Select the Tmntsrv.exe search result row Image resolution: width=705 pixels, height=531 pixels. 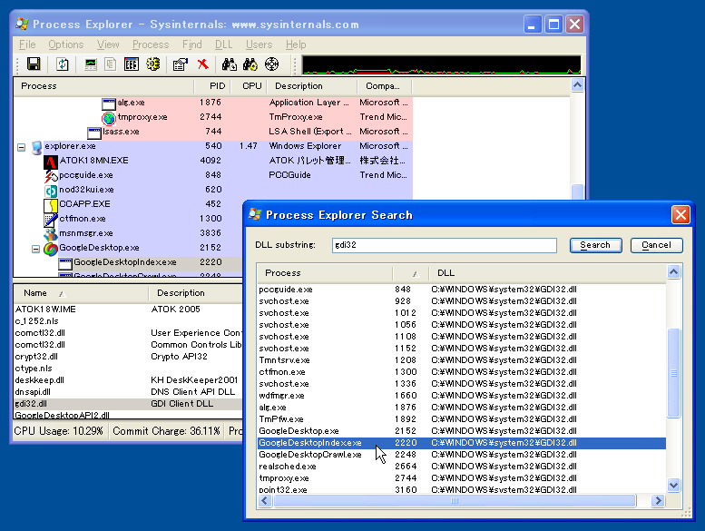tap(461, 360)
